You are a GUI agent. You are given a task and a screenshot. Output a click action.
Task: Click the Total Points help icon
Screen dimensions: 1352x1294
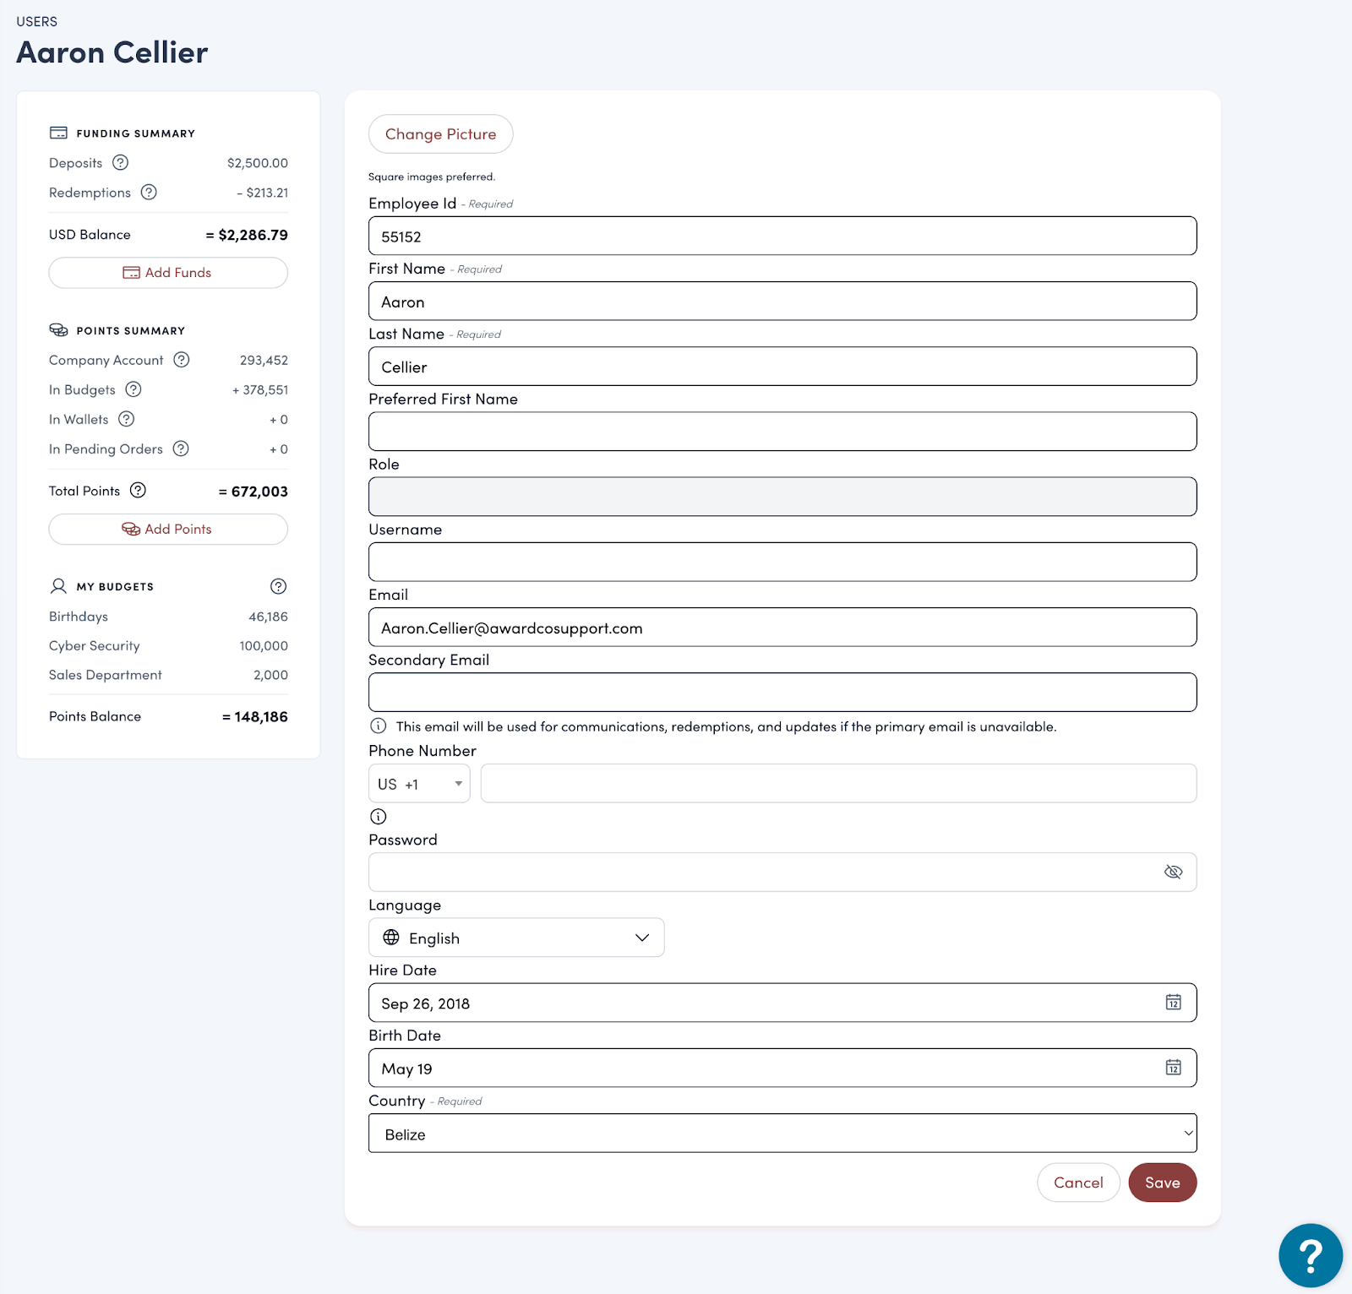(x=139, y=491)
